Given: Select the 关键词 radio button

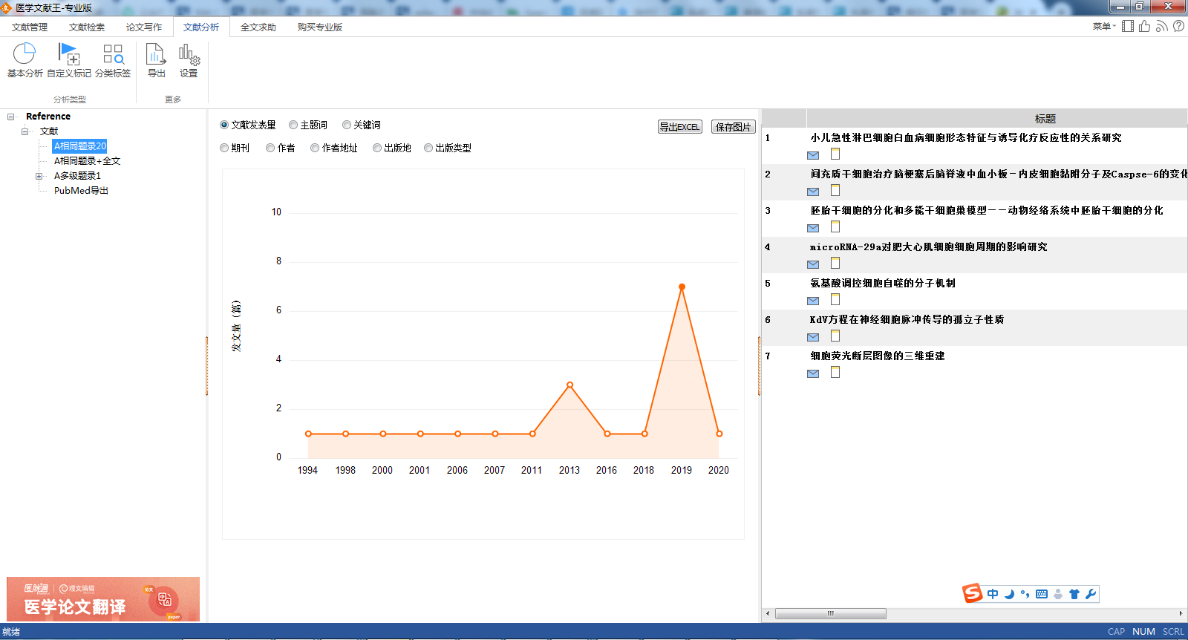Looking at the screenshot, I should pos(347,125).
